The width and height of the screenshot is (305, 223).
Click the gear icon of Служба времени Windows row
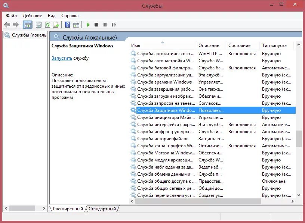click(133, 82)
